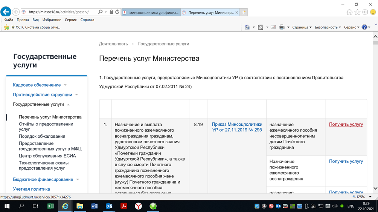Viewport: 378px width, 212px height.
Task: Open Excel from the taskbar
Action: [x=50, y=206]
